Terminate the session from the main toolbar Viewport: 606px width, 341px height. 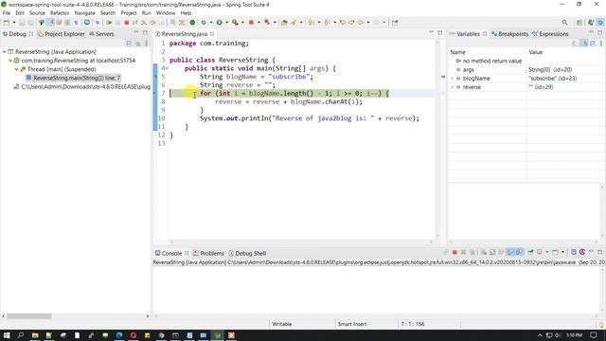(x=126, y=23)
